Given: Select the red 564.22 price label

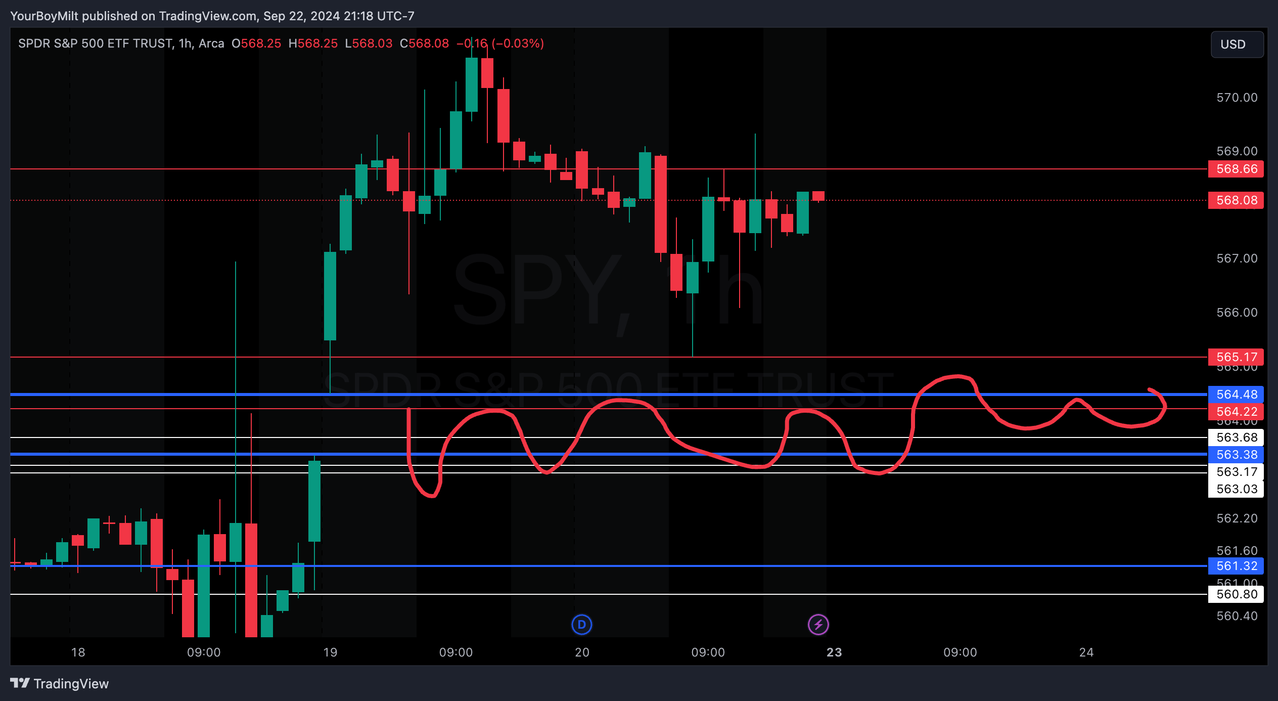Looking at the screenshot, I should (1236, 412).
